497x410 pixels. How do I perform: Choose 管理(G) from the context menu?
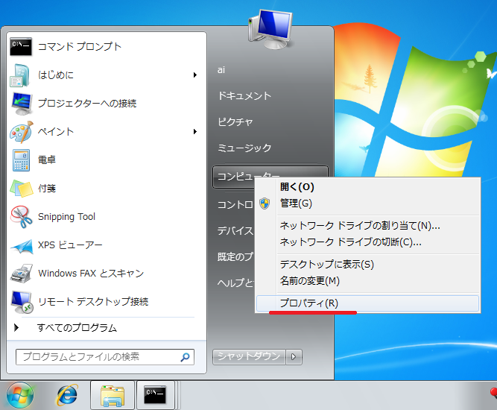[296, 203]
